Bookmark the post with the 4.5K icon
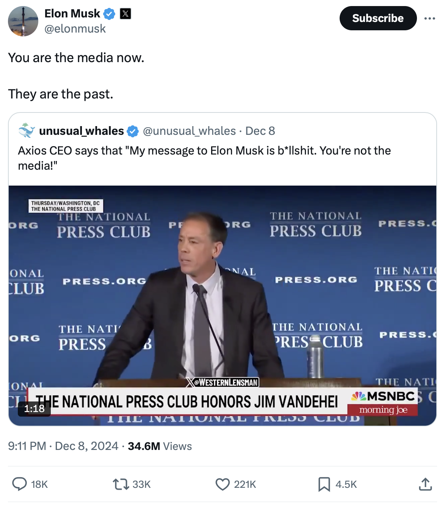The height and width of the screenshot is (506, 445). [324, 484]
